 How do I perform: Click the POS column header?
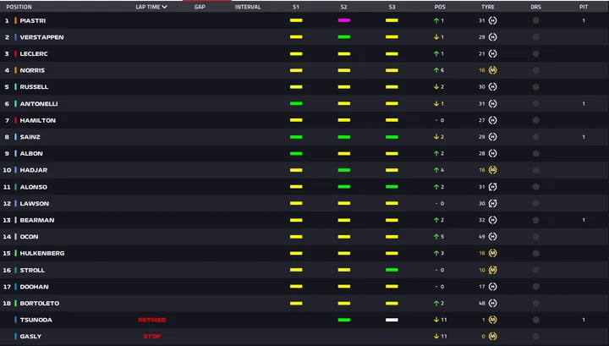click(x=440, y=7)
